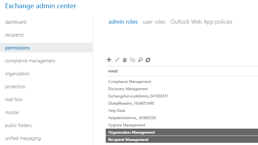The height and width of the screenshot is (145, 258).
Task: Open compliance management in the sidebar
Action: click(x=30, y=61)
